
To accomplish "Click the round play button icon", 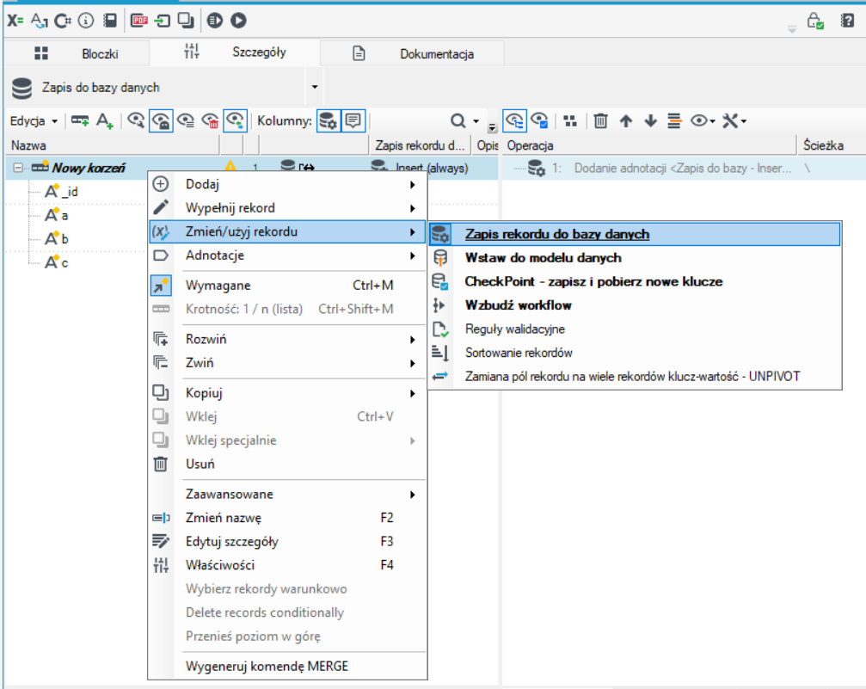I will 238,21.
